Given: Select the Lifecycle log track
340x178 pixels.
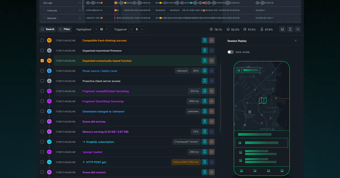Looking at the screenshot, I should click(x=52, y=10).
